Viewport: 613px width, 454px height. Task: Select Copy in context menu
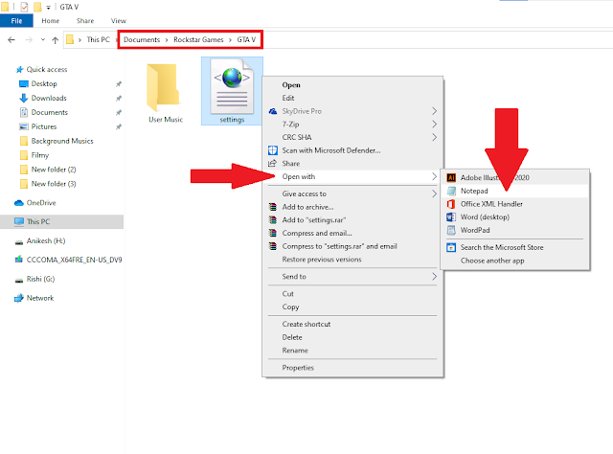(x=352, y=306)
